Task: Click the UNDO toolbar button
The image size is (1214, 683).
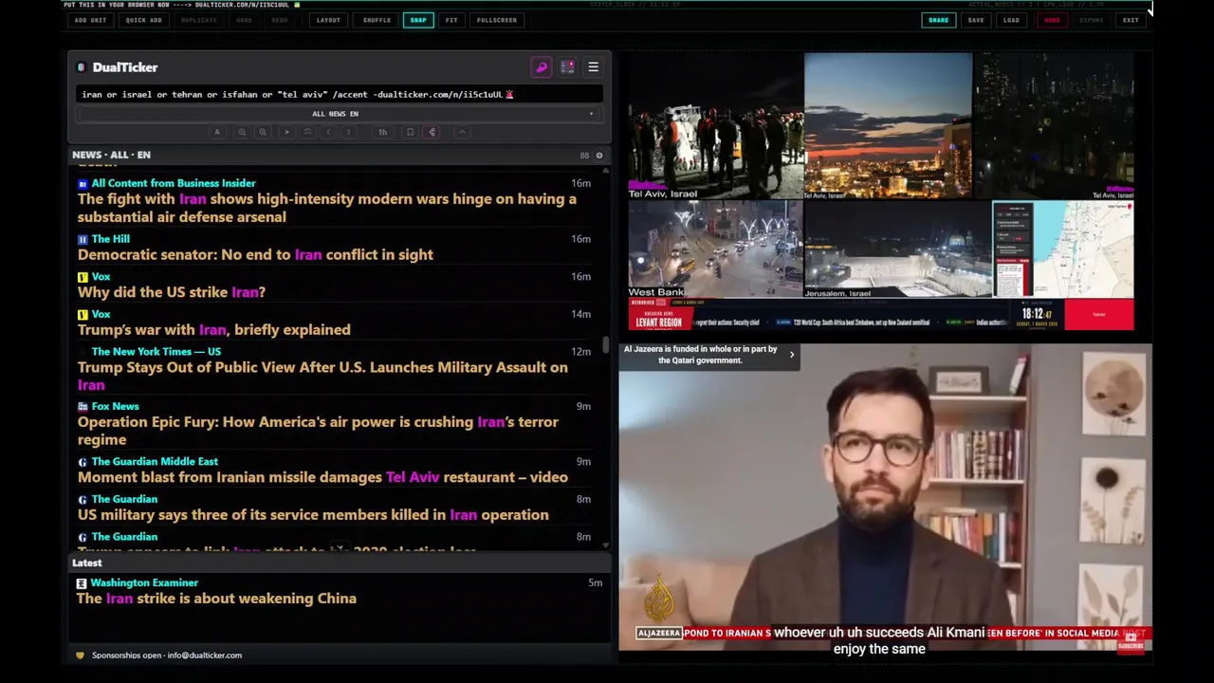Action: (x=244, y=20)
